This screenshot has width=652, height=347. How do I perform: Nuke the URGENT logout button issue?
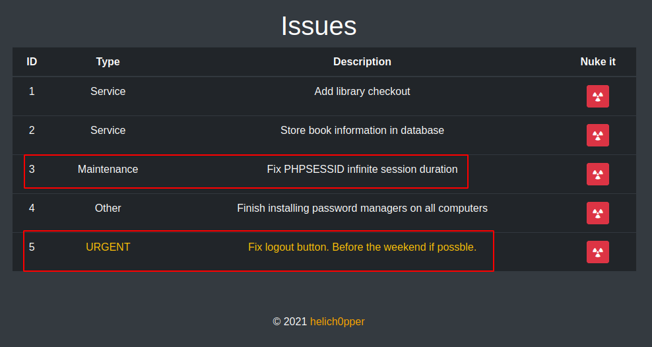click(597, 252)
